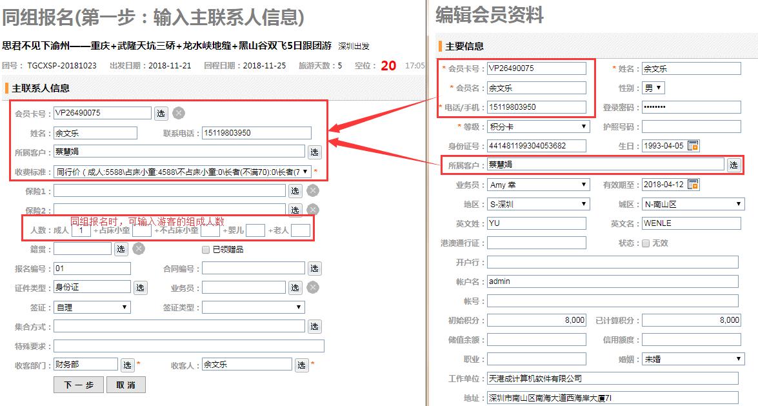Focus the 联系电话 input field

[257, 132]
